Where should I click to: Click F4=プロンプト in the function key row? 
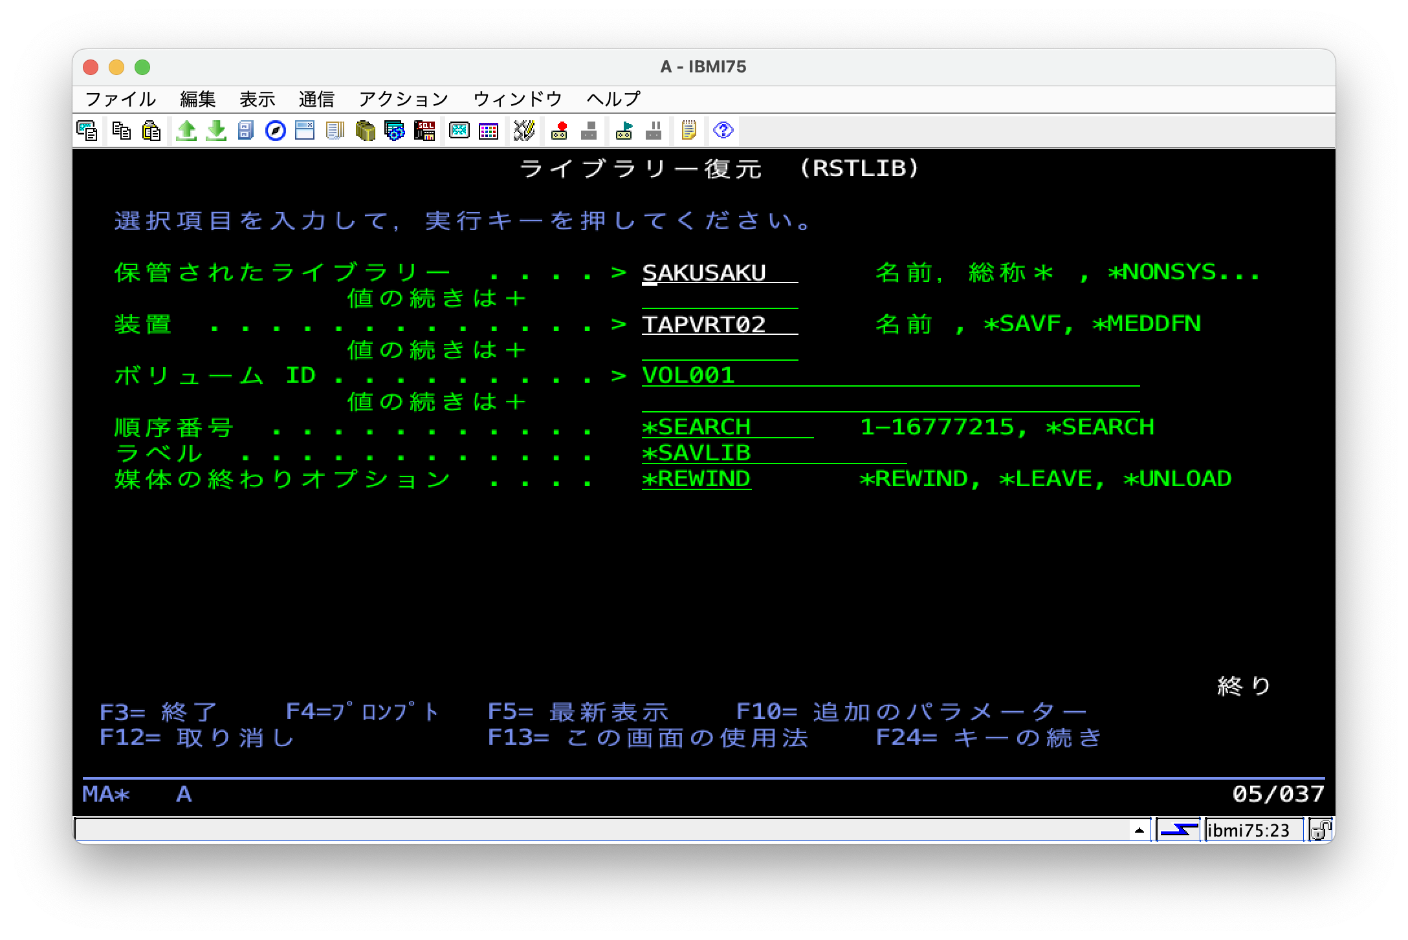click(362, 710)
